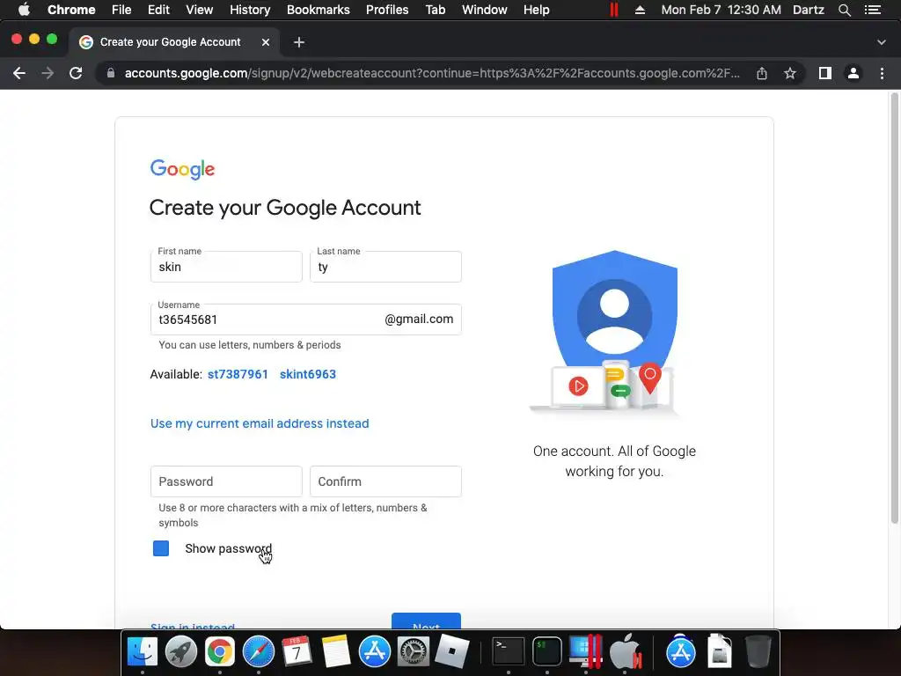
Task: Click the Dartz user name in menu bar
Action: tap(809, 10)
